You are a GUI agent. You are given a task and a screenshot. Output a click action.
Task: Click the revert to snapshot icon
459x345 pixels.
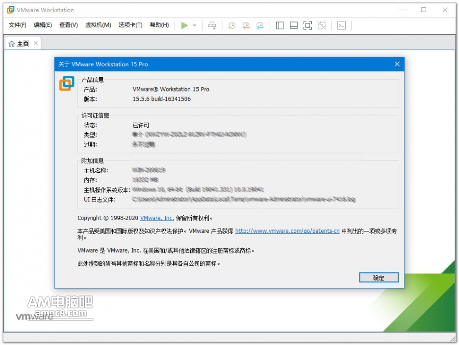[x=246, y=25]
